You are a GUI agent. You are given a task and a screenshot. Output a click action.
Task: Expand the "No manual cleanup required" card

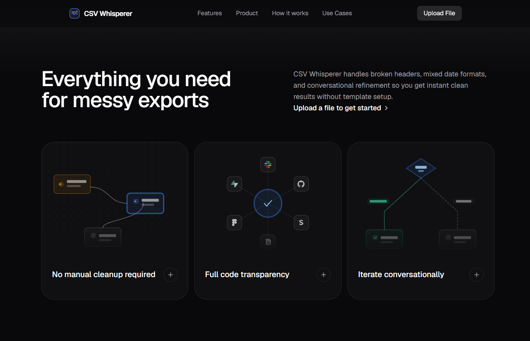tap(171, 275)
